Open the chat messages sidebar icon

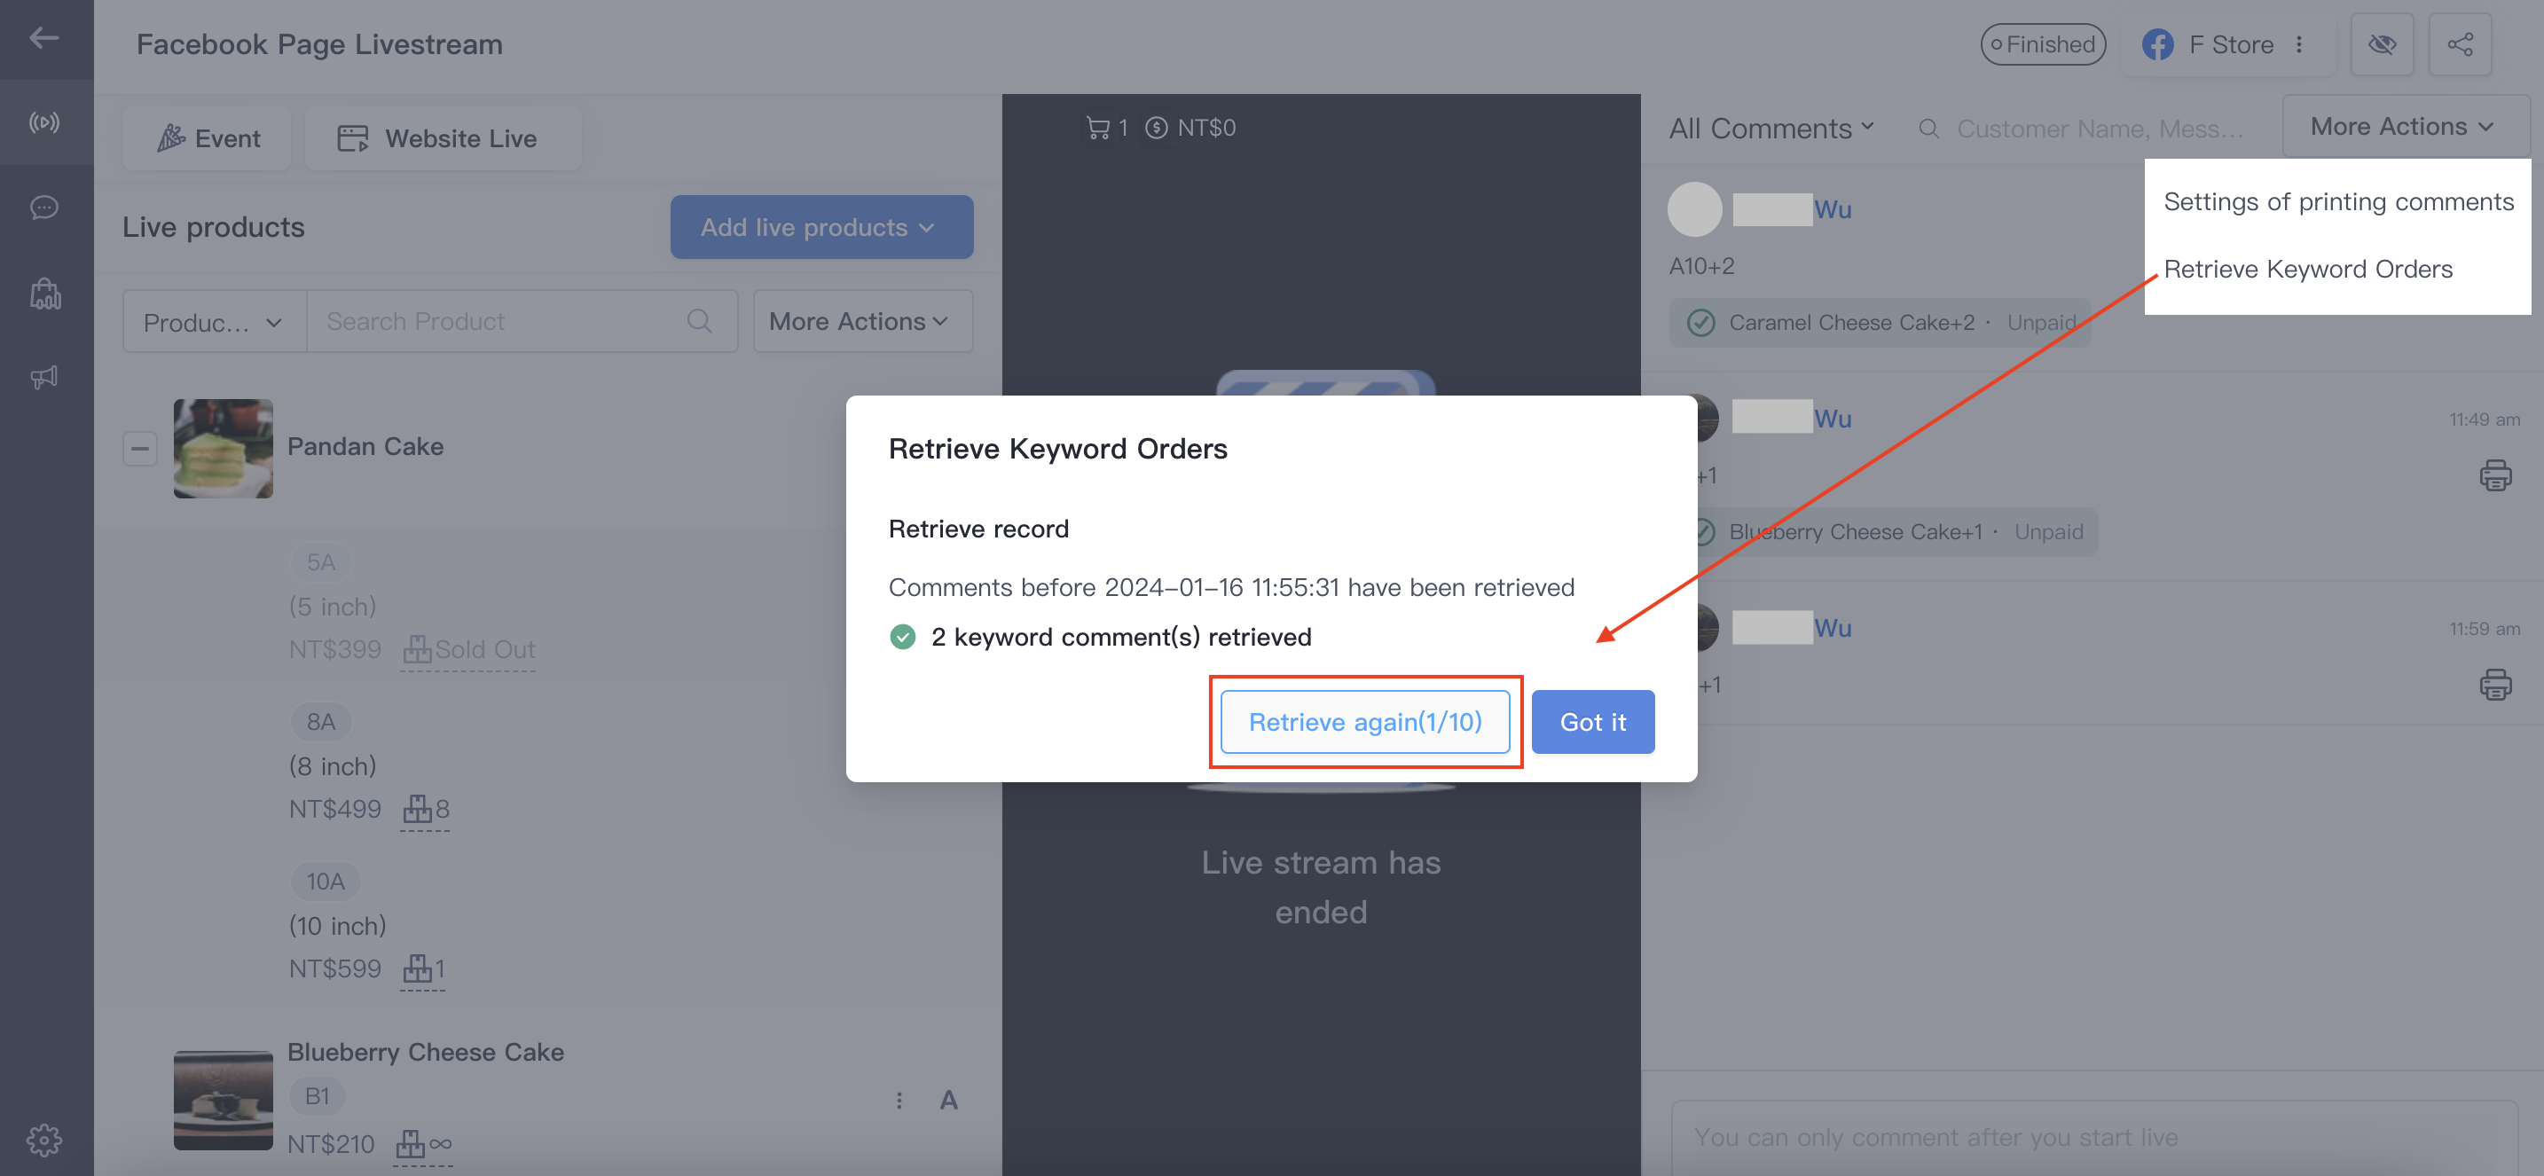(44, 208)
